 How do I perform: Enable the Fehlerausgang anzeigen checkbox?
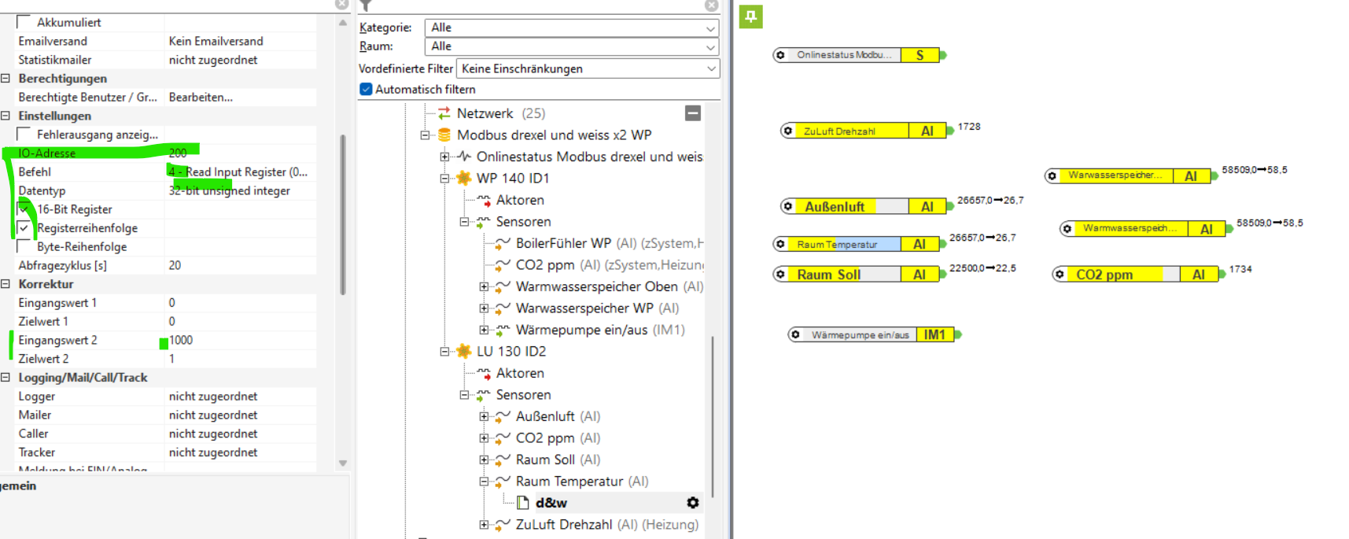pos(24,135)
